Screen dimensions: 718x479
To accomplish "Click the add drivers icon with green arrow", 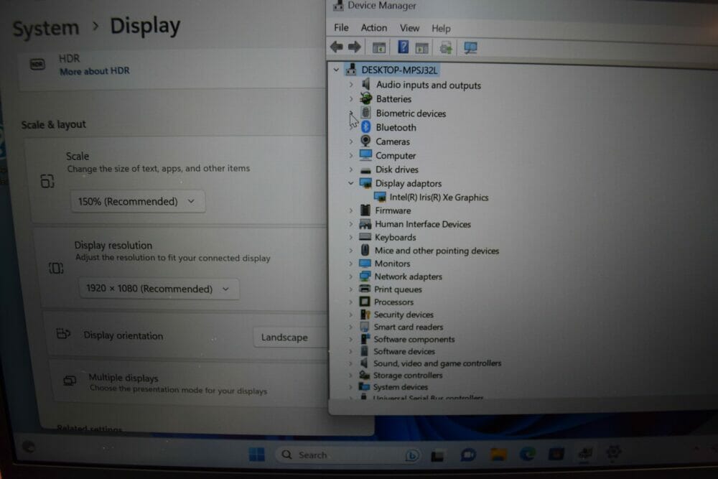I will [446, 47].
